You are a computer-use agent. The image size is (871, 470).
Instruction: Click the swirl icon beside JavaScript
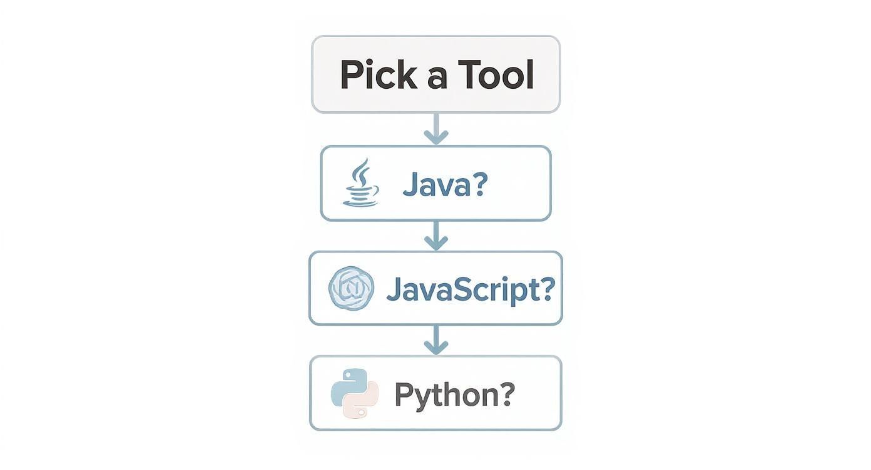pyautogui.click(x=351, y=289)
